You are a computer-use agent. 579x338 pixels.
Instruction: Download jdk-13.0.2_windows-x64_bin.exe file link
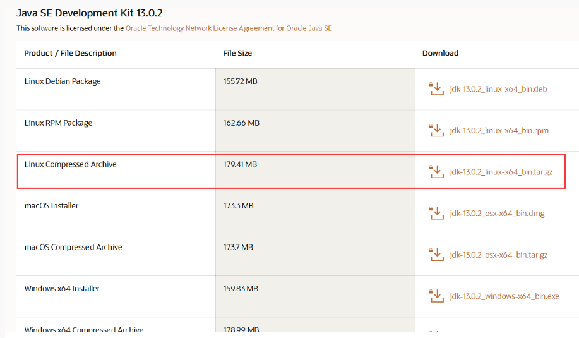click(504, 296)
